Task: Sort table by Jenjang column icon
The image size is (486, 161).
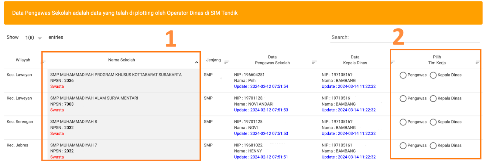Action: [227, 62]
